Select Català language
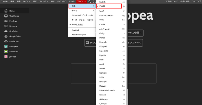 click(111, 24)
